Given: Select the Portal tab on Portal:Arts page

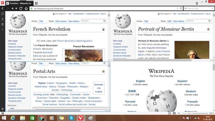Looking at the screenshot, I should click(x=34, y=63).
